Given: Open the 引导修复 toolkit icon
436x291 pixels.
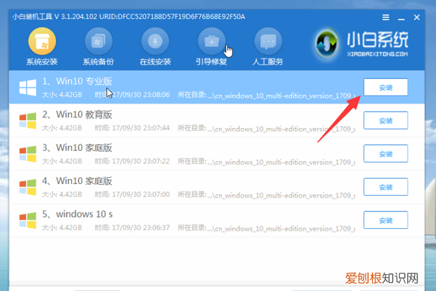Looking at the screenshot, I should click(x=212, y=41).
